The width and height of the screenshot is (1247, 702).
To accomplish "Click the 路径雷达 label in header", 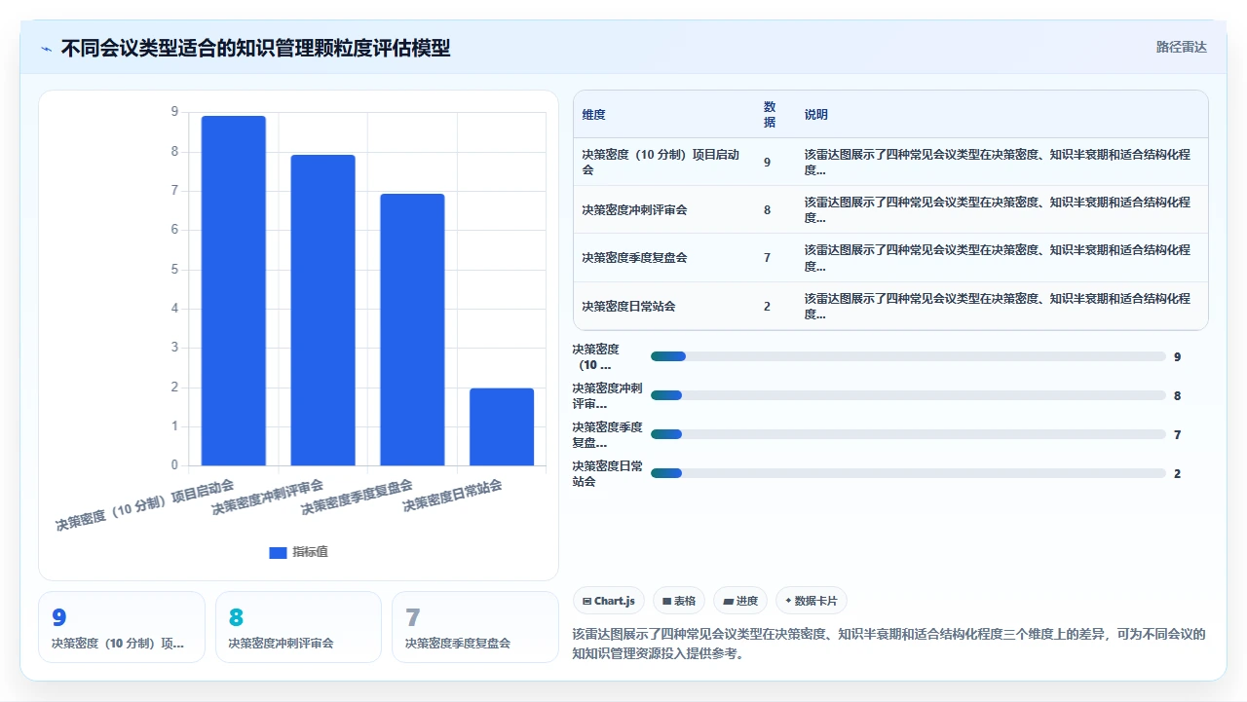I will coord(1181,47).
